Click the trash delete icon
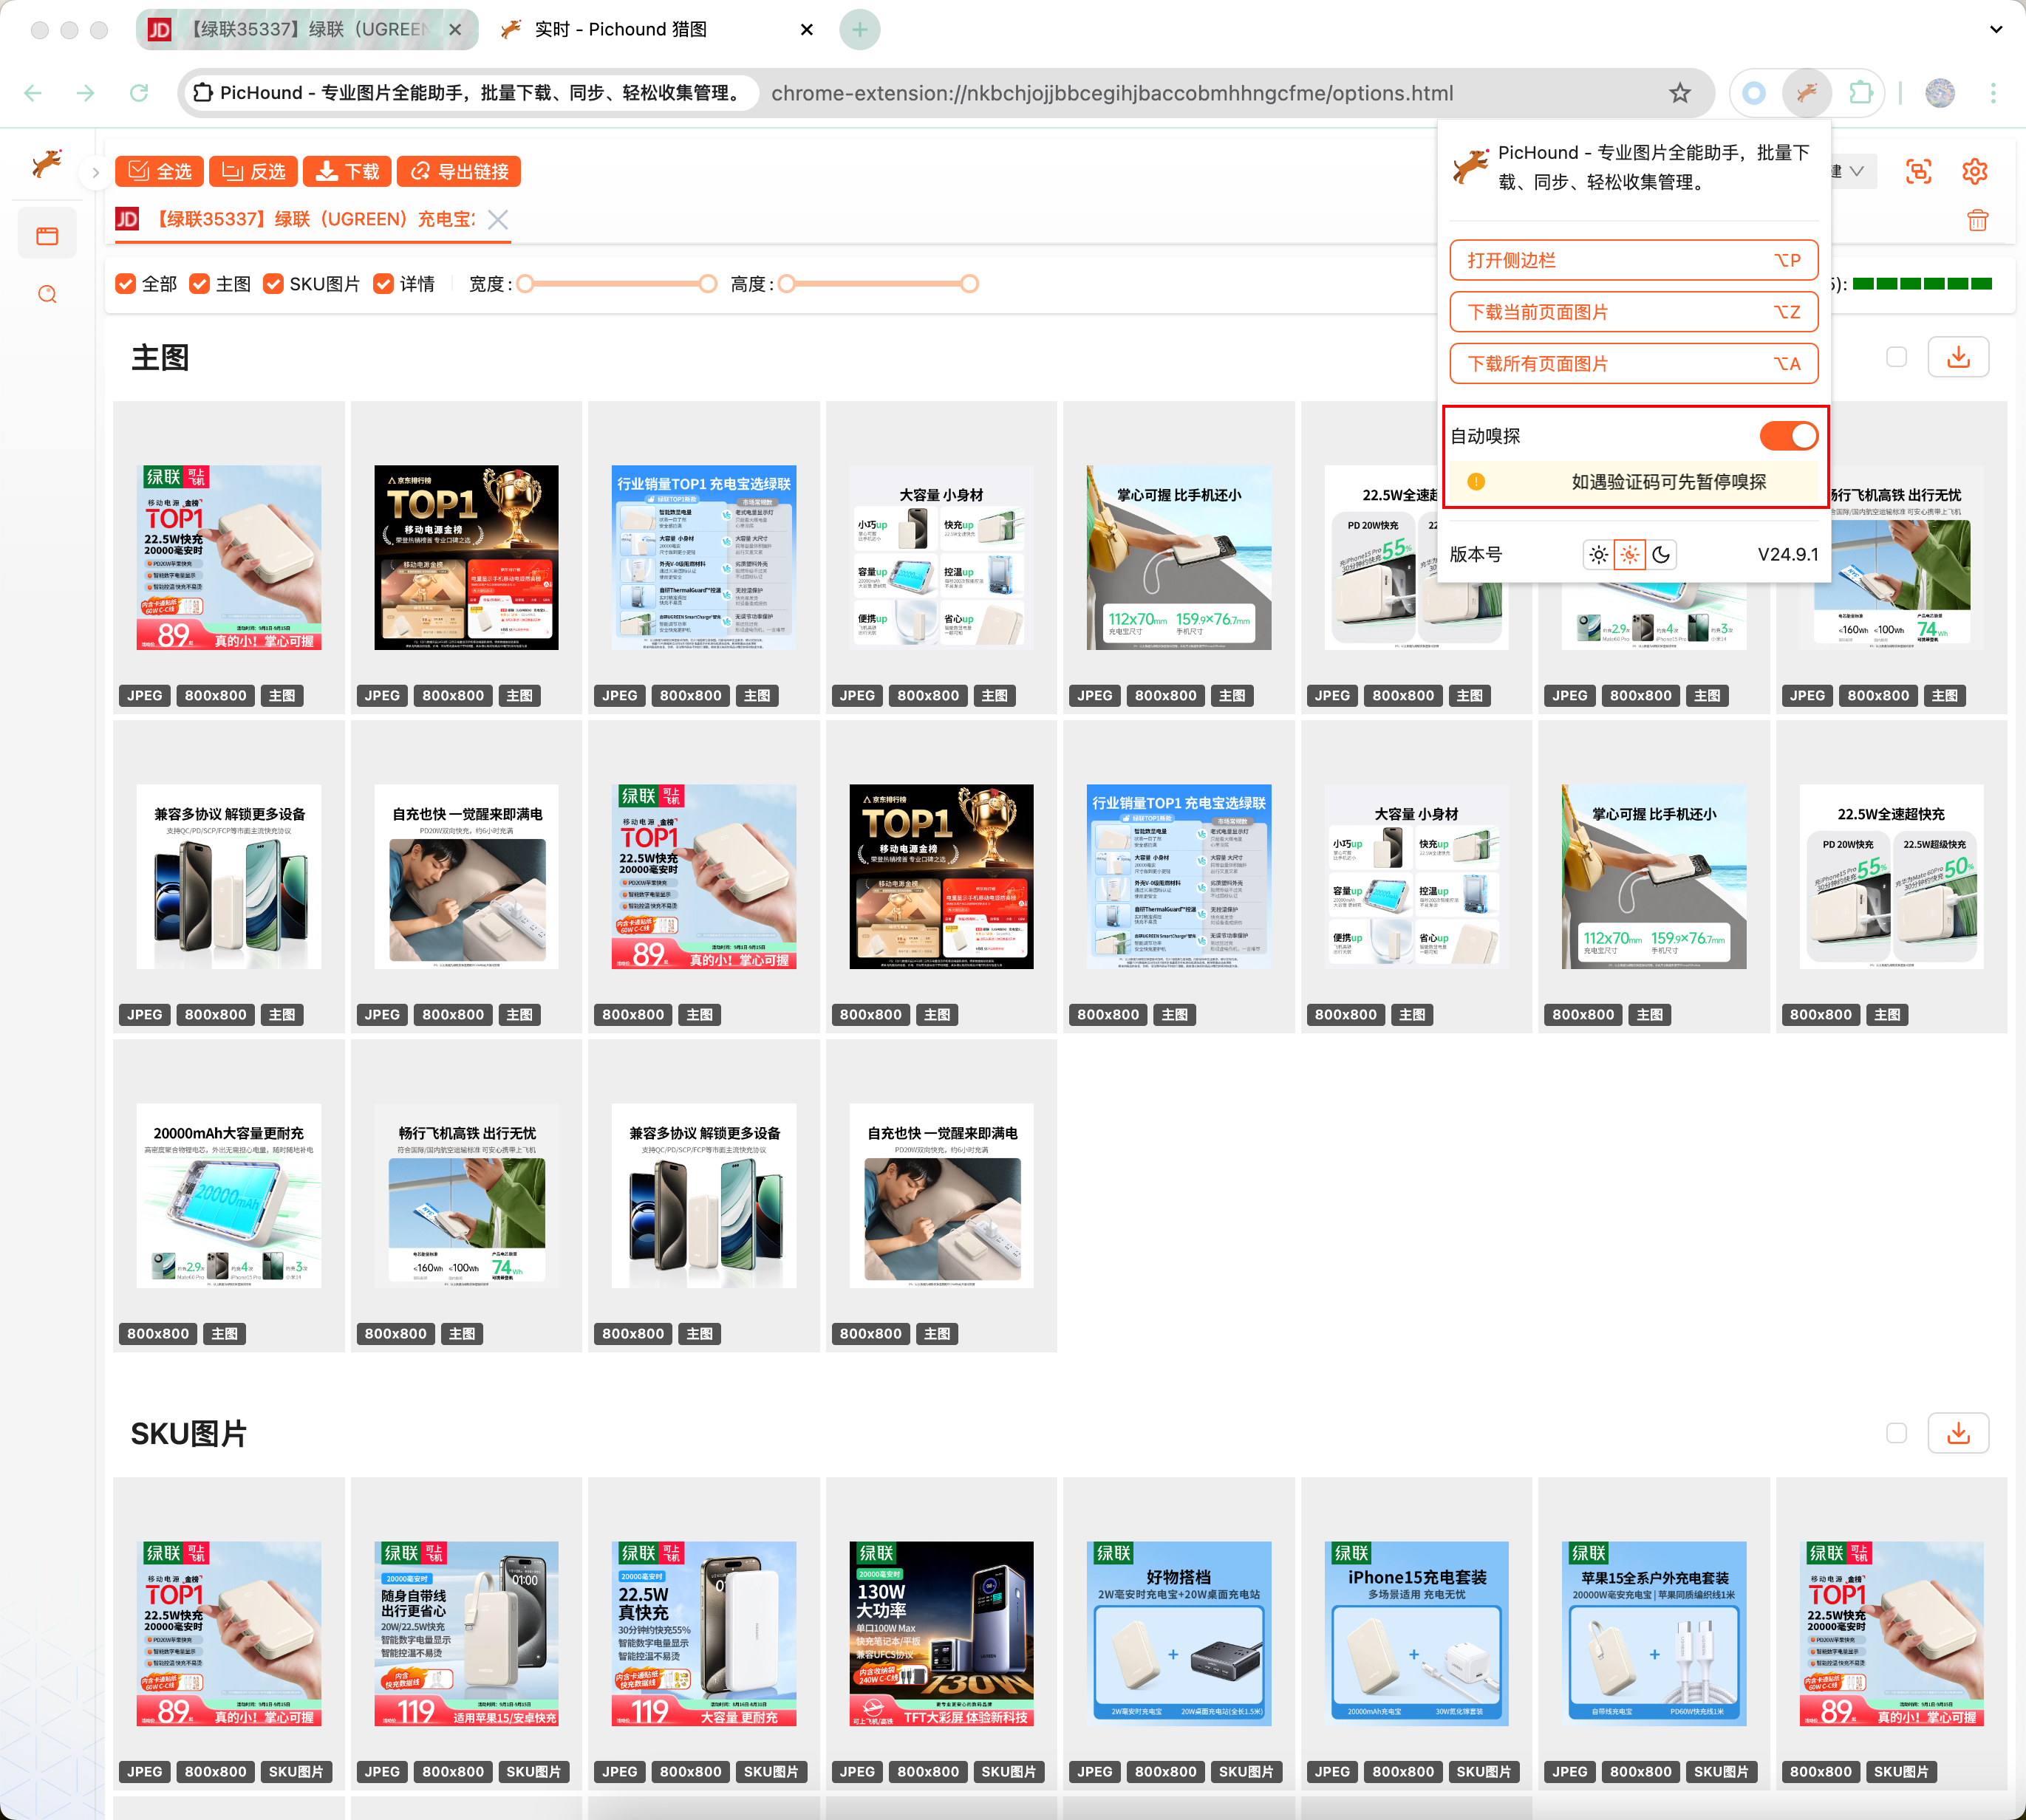The width and height of the screenshot is (2026, 1820). pos(1977,220)
